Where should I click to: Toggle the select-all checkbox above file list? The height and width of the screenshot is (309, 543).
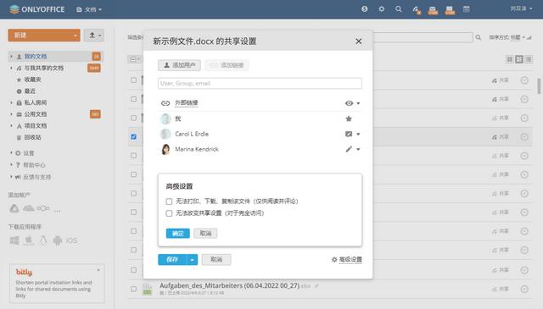coord(133,59)
